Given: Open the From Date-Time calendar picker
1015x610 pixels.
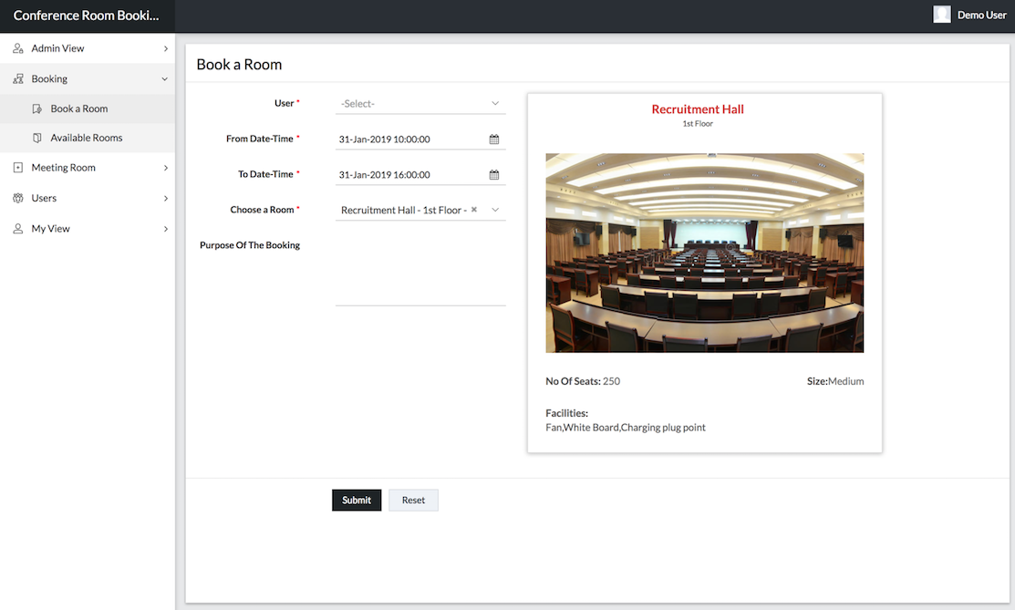Looking at the screenshot, I should [494, 140].
